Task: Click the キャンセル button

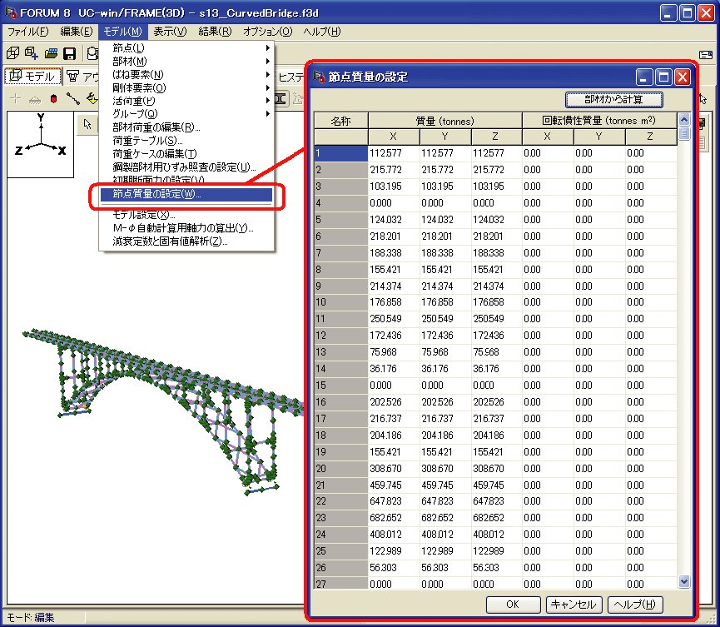Action: [574, 605]
